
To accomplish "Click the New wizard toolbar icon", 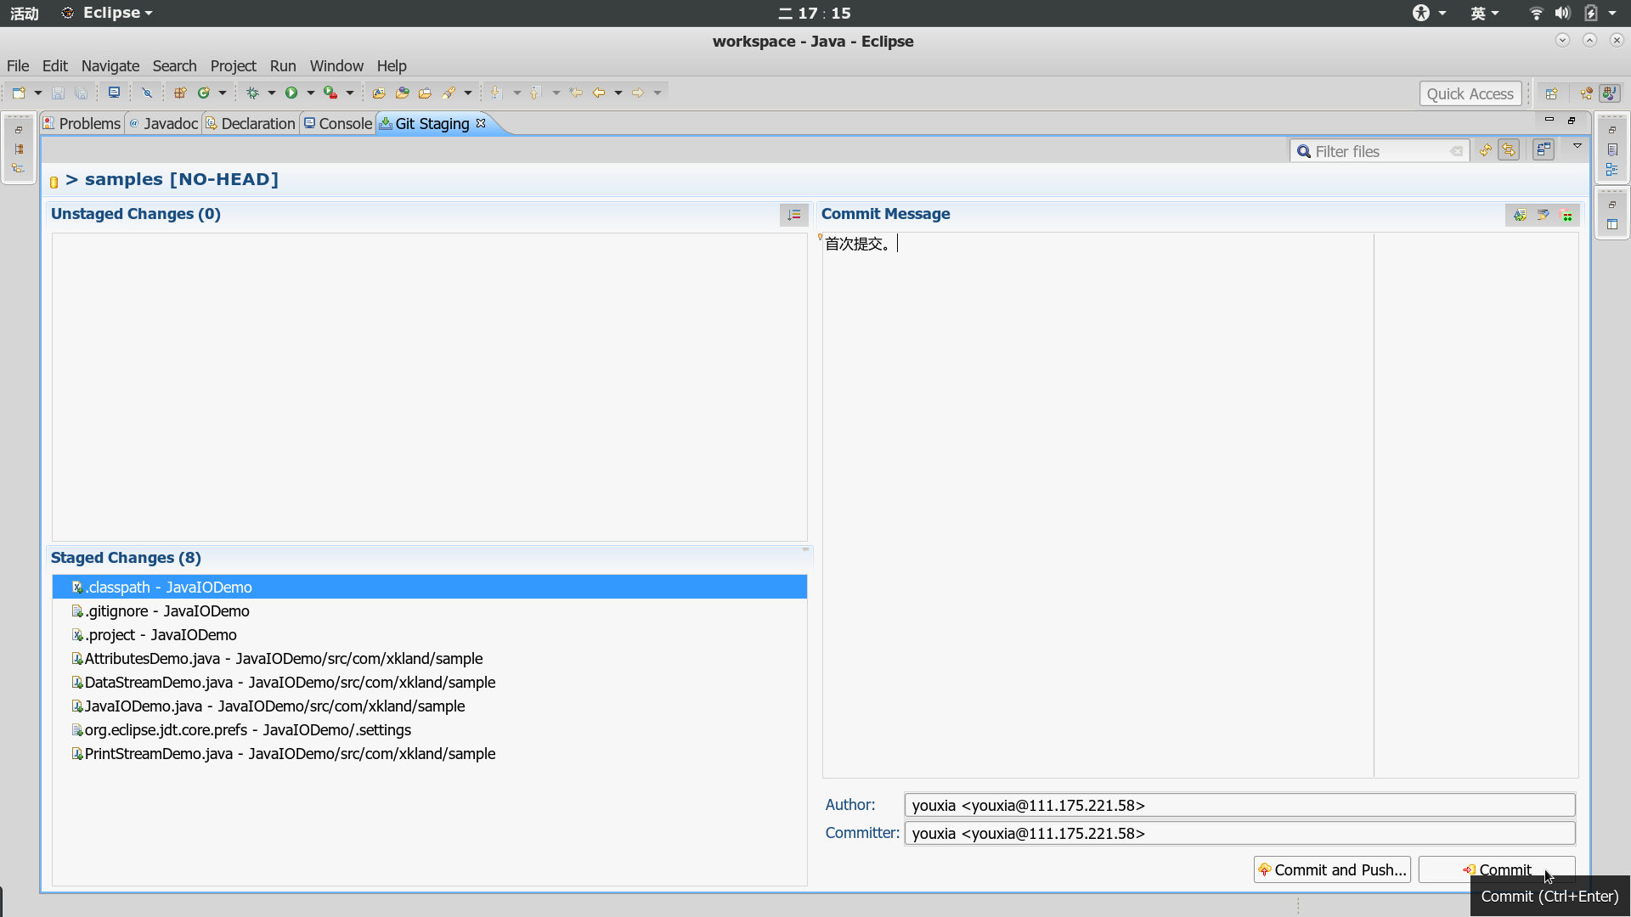I will click(x=19, y=93).
